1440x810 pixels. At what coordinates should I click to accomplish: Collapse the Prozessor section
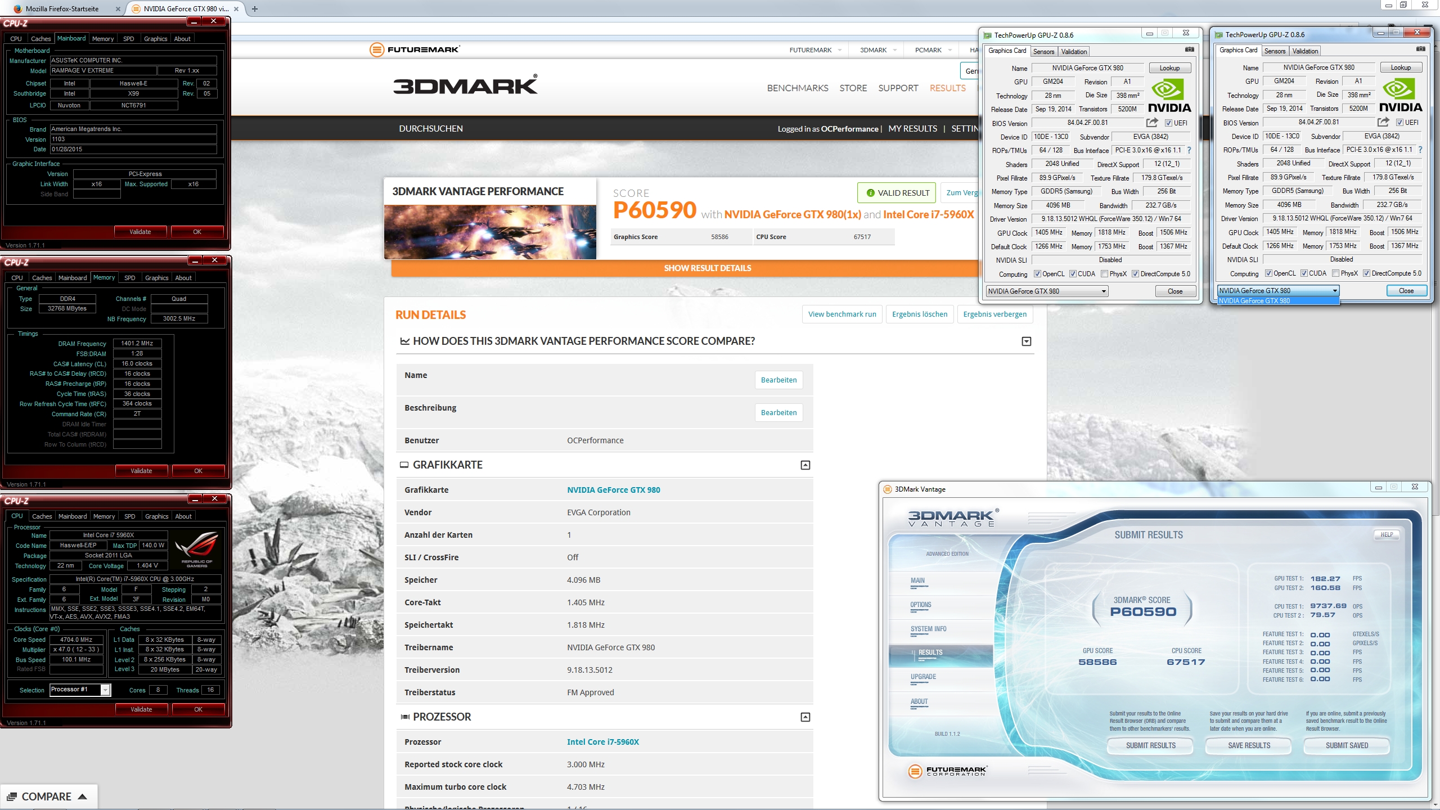(805, 717)
